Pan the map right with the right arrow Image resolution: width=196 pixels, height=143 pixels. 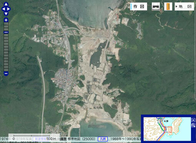pos(8,9)
